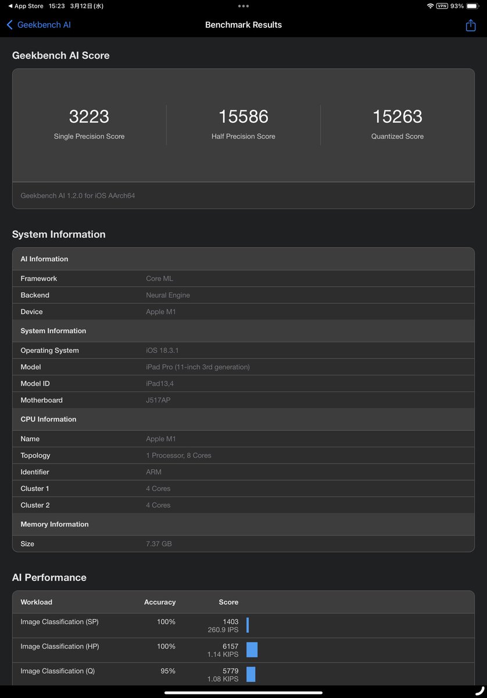Screen dimensions: 487x698
Task: Tap the Framework row value Core ML
Action: 159,279
